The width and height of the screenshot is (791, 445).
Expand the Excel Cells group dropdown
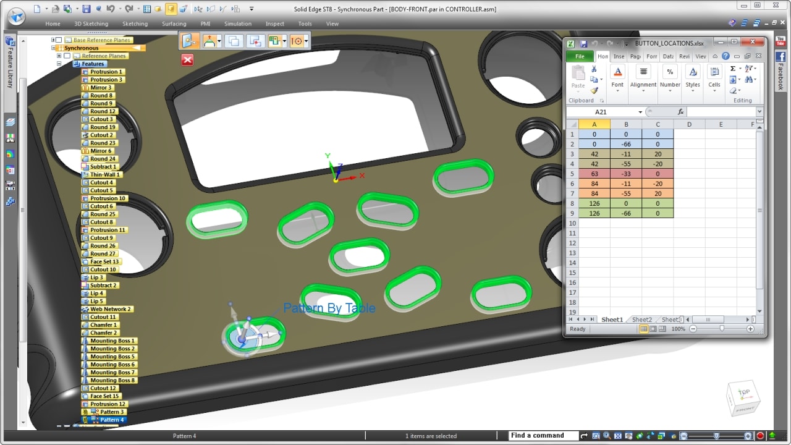click(x=714, y=91)
